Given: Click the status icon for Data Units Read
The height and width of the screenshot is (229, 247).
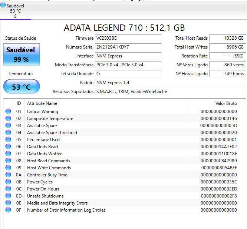Looking at the screenshot, I should 8,146.
